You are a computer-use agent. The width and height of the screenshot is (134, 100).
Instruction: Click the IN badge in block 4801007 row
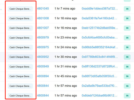click(127, 28)
